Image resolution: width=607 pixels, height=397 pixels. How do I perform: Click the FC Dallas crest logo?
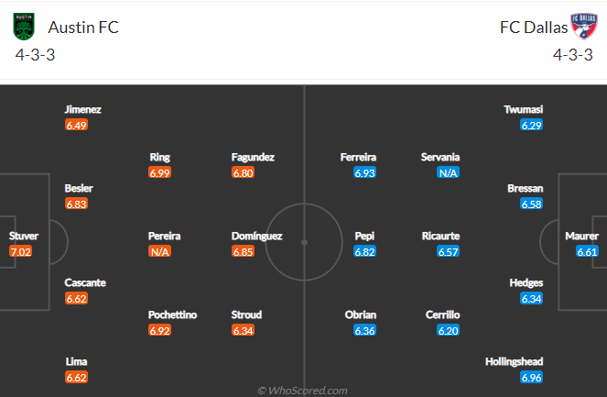click(x=584, y=26)
